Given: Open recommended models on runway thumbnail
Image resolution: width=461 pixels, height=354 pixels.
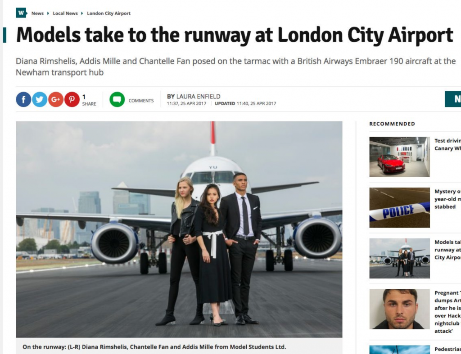Looking at the screenshot, I should pos(400,258).
